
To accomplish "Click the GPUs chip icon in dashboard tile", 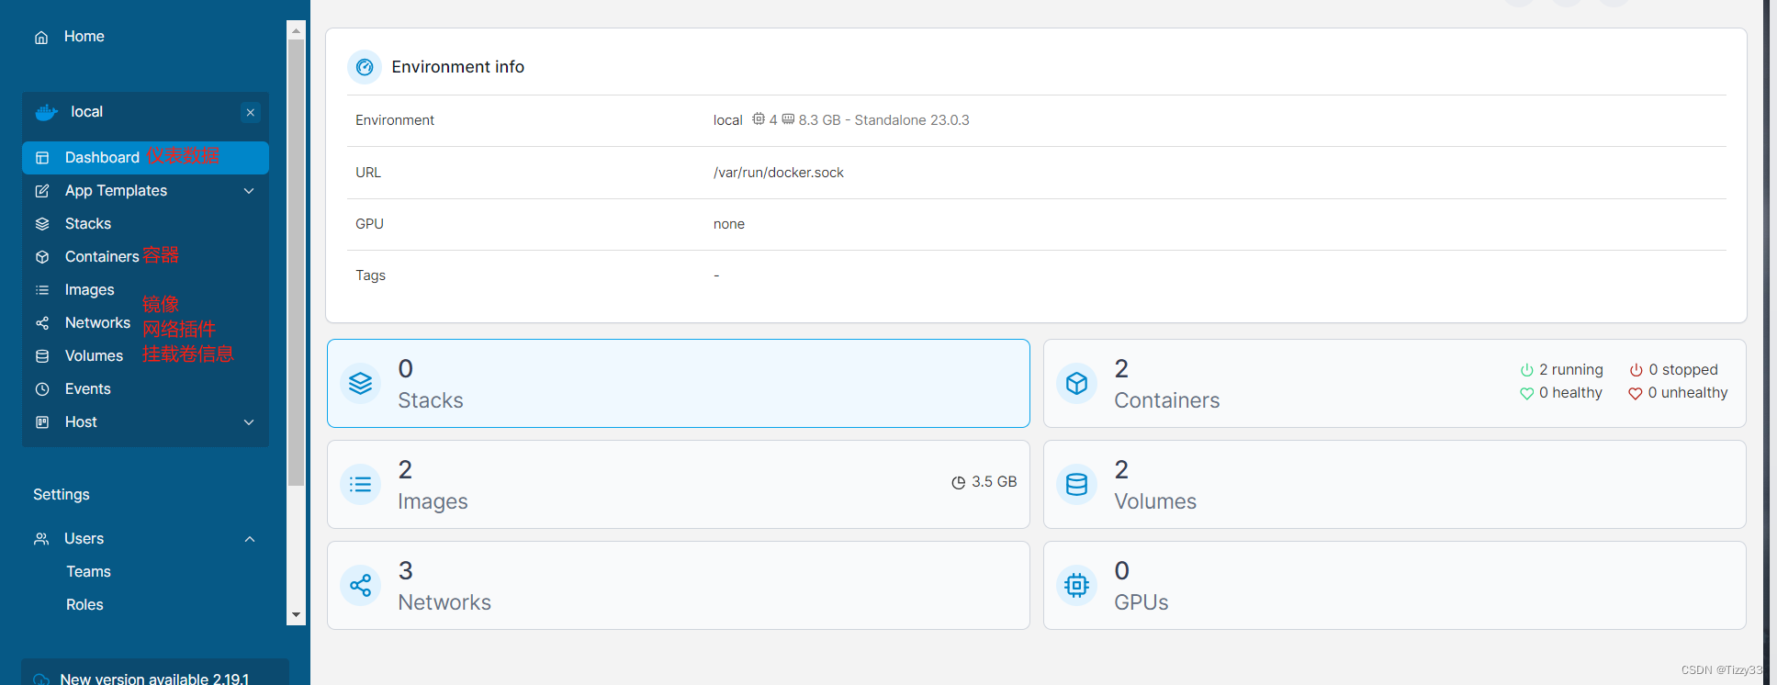I will click(1077, 585).
